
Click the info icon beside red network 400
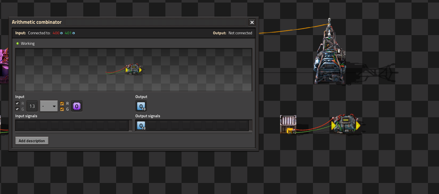tap(61, 33)
